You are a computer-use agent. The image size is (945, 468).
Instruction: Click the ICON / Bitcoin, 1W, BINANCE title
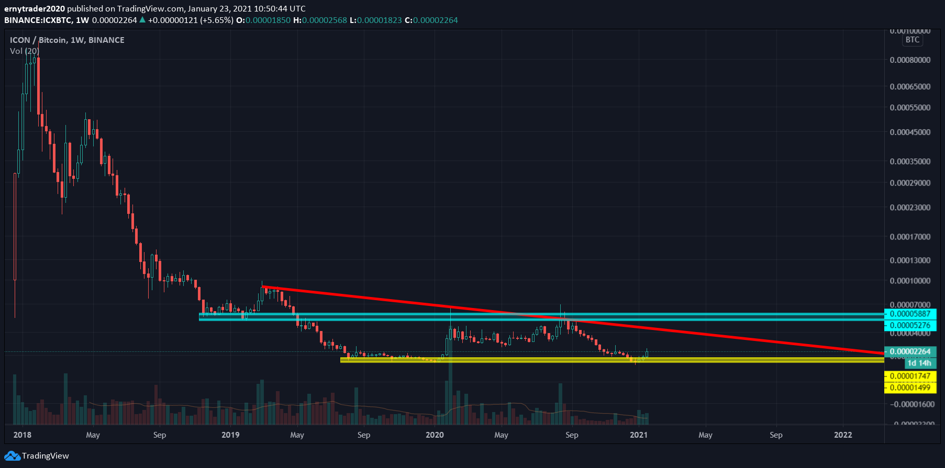[x=67, y=40]
